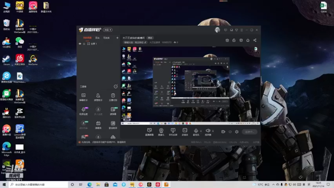Image resolution: width=334 pixels, height=188 pixels.
Task: Click the toolbox round more icon
Action: 116,86
